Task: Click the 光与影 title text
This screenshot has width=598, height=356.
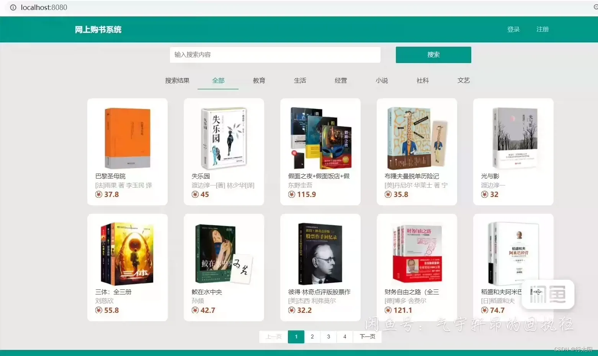Action: coord(490,176)
